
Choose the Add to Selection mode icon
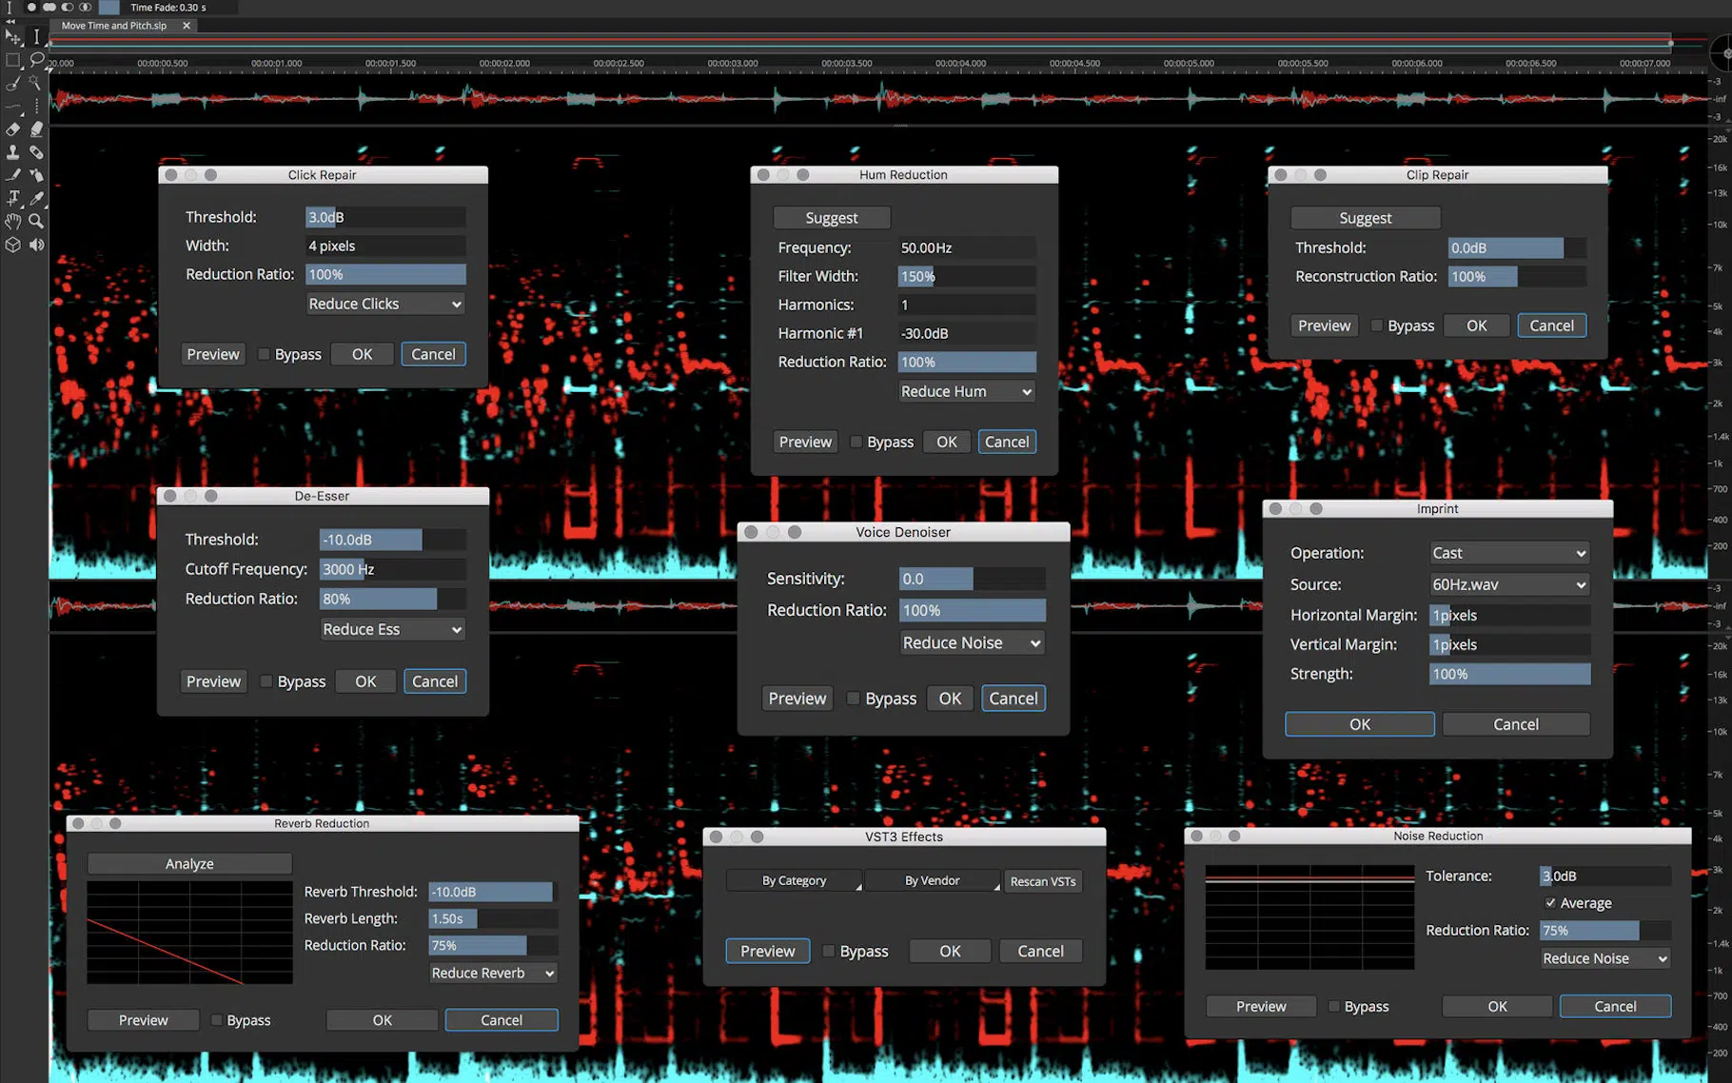tap(49, 7)
